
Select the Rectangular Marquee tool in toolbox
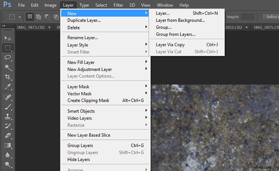[8, 48]
